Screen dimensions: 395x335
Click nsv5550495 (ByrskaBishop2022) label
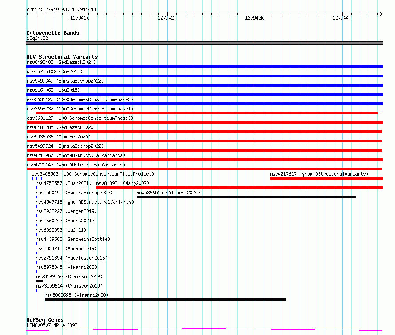coord(74,193)
